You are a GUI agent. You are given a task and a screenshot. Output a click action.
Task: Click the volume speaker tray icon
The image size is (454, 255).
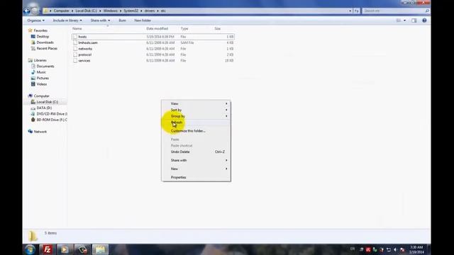(x=396, y=249)
